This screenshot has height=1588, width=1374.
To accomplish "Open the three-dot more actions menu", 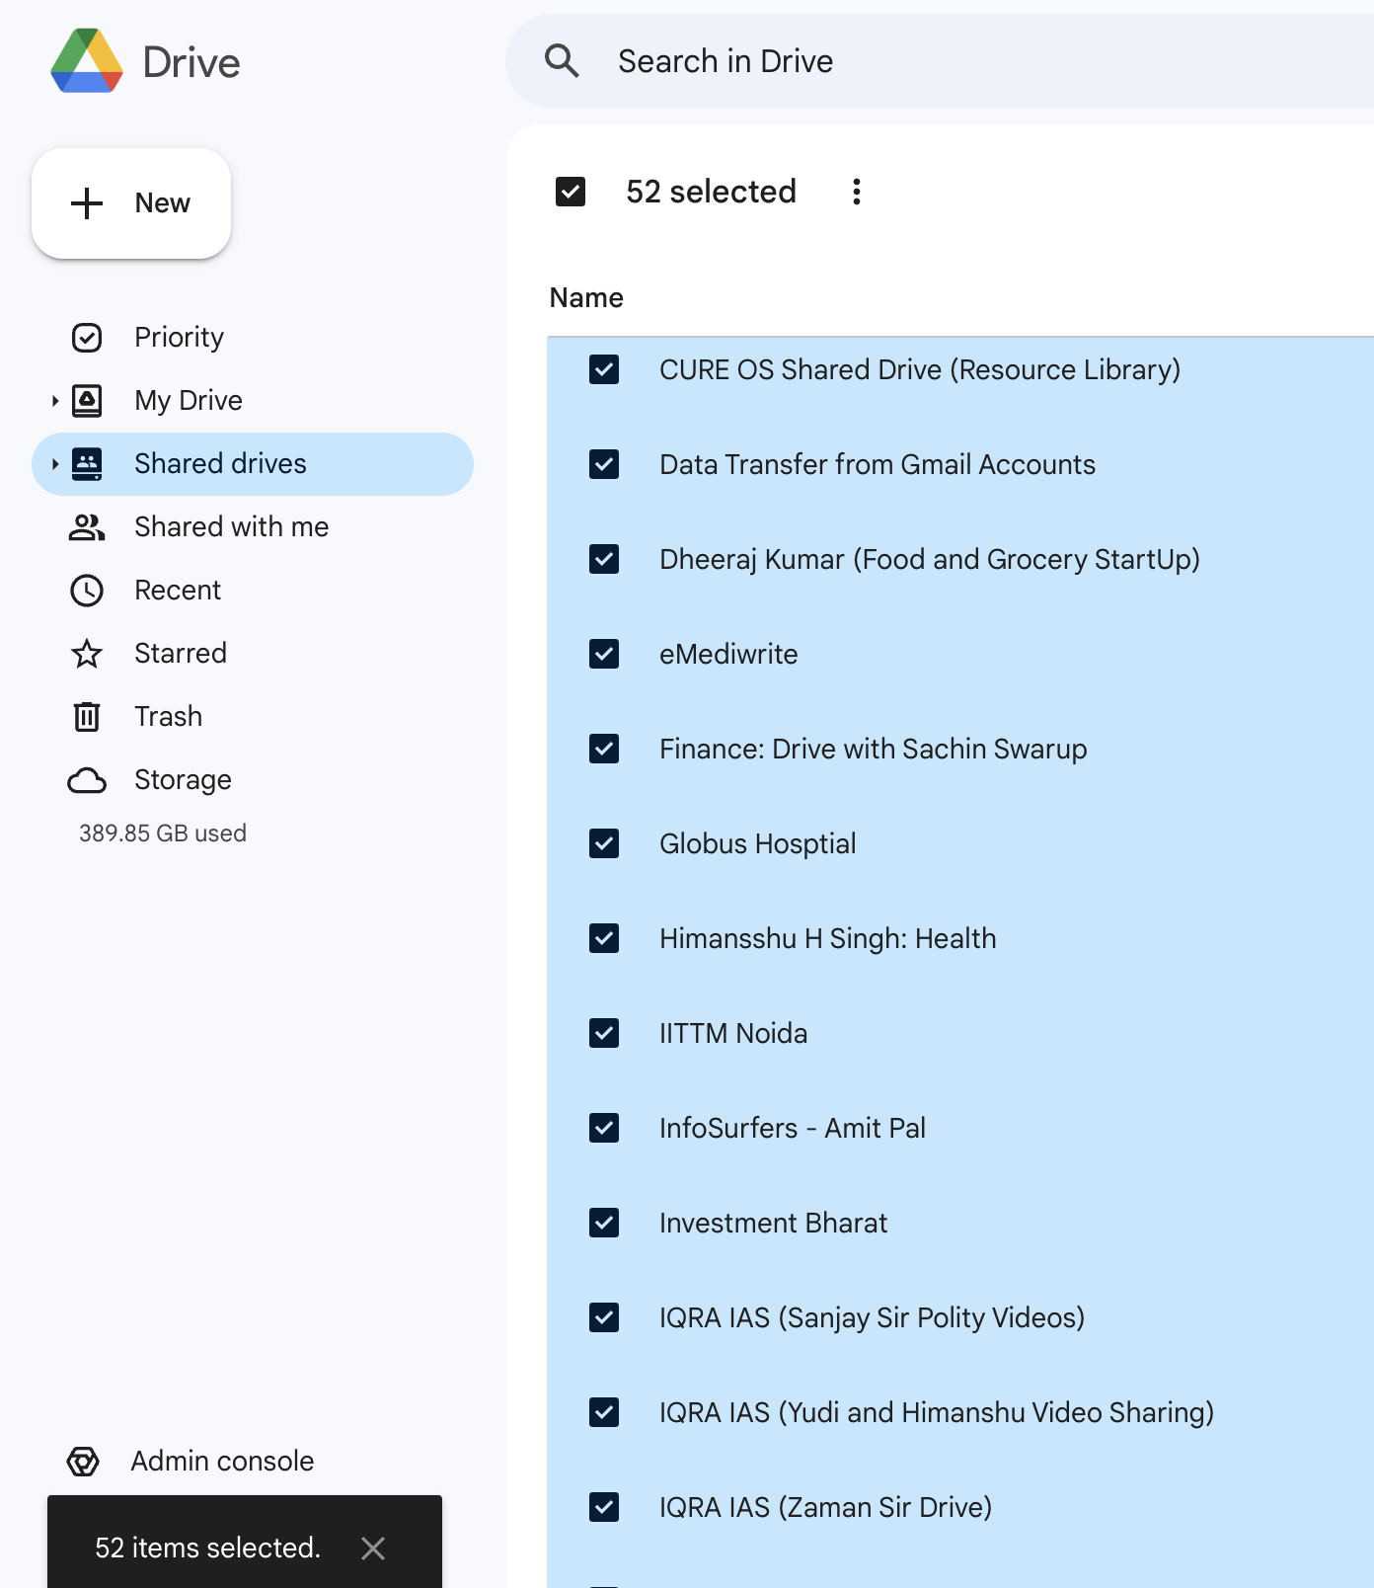I will [857, 192].
